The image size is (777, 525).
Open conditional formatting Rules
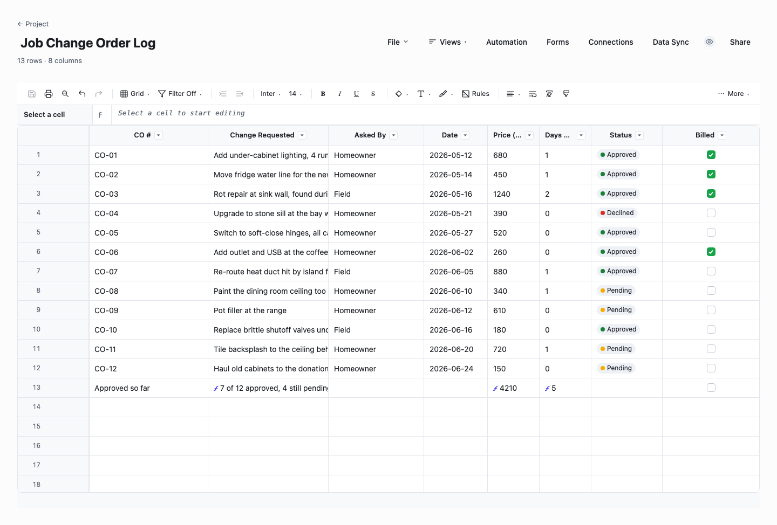click(x=475, y=94)
